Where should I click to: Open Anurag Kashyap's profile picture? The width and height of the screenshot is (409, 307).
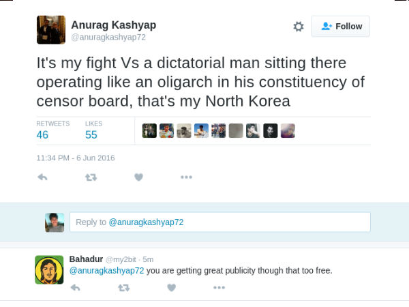point(50,30)
